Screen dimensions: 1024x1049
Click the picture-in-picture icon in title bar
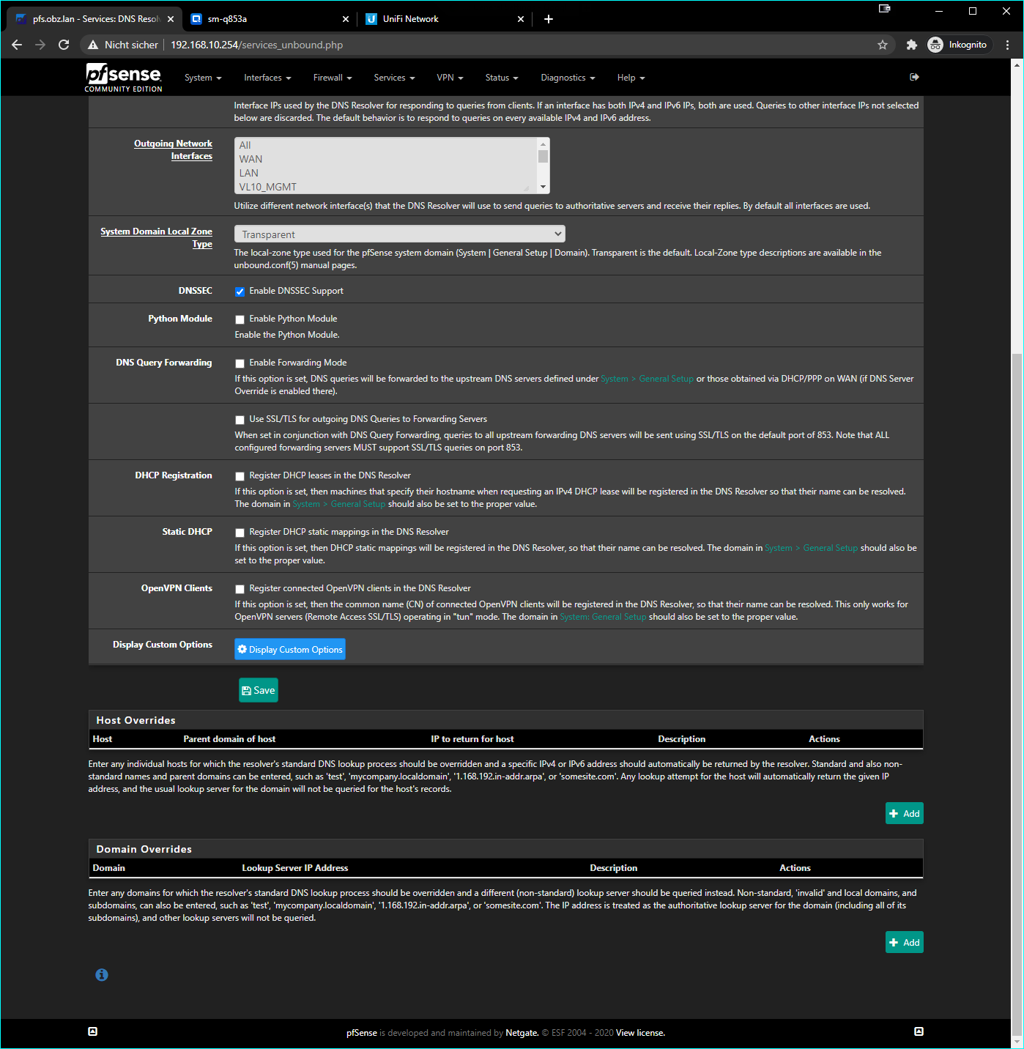coord(885,9)
